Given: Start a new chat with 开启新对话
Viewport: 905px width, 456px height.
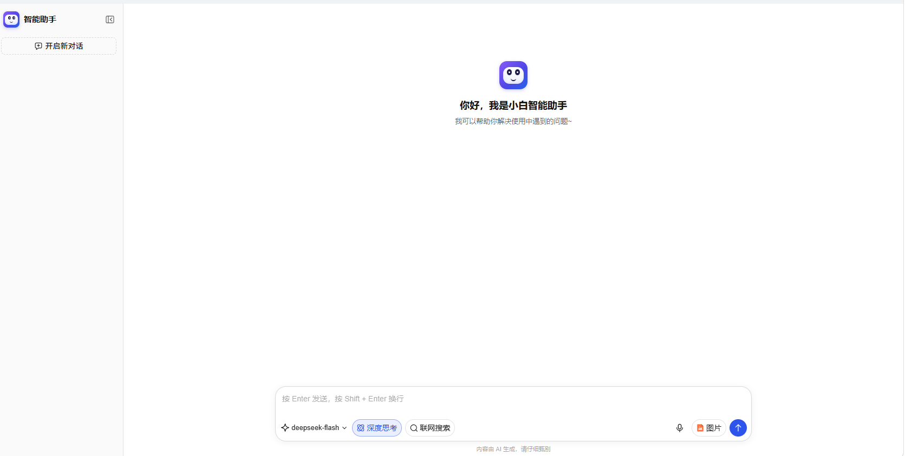Looking at the screenshot, I should point(58,46).
